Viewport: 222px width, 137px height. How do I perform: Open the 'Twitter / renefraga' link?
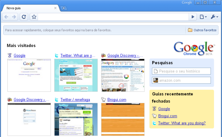75,100
